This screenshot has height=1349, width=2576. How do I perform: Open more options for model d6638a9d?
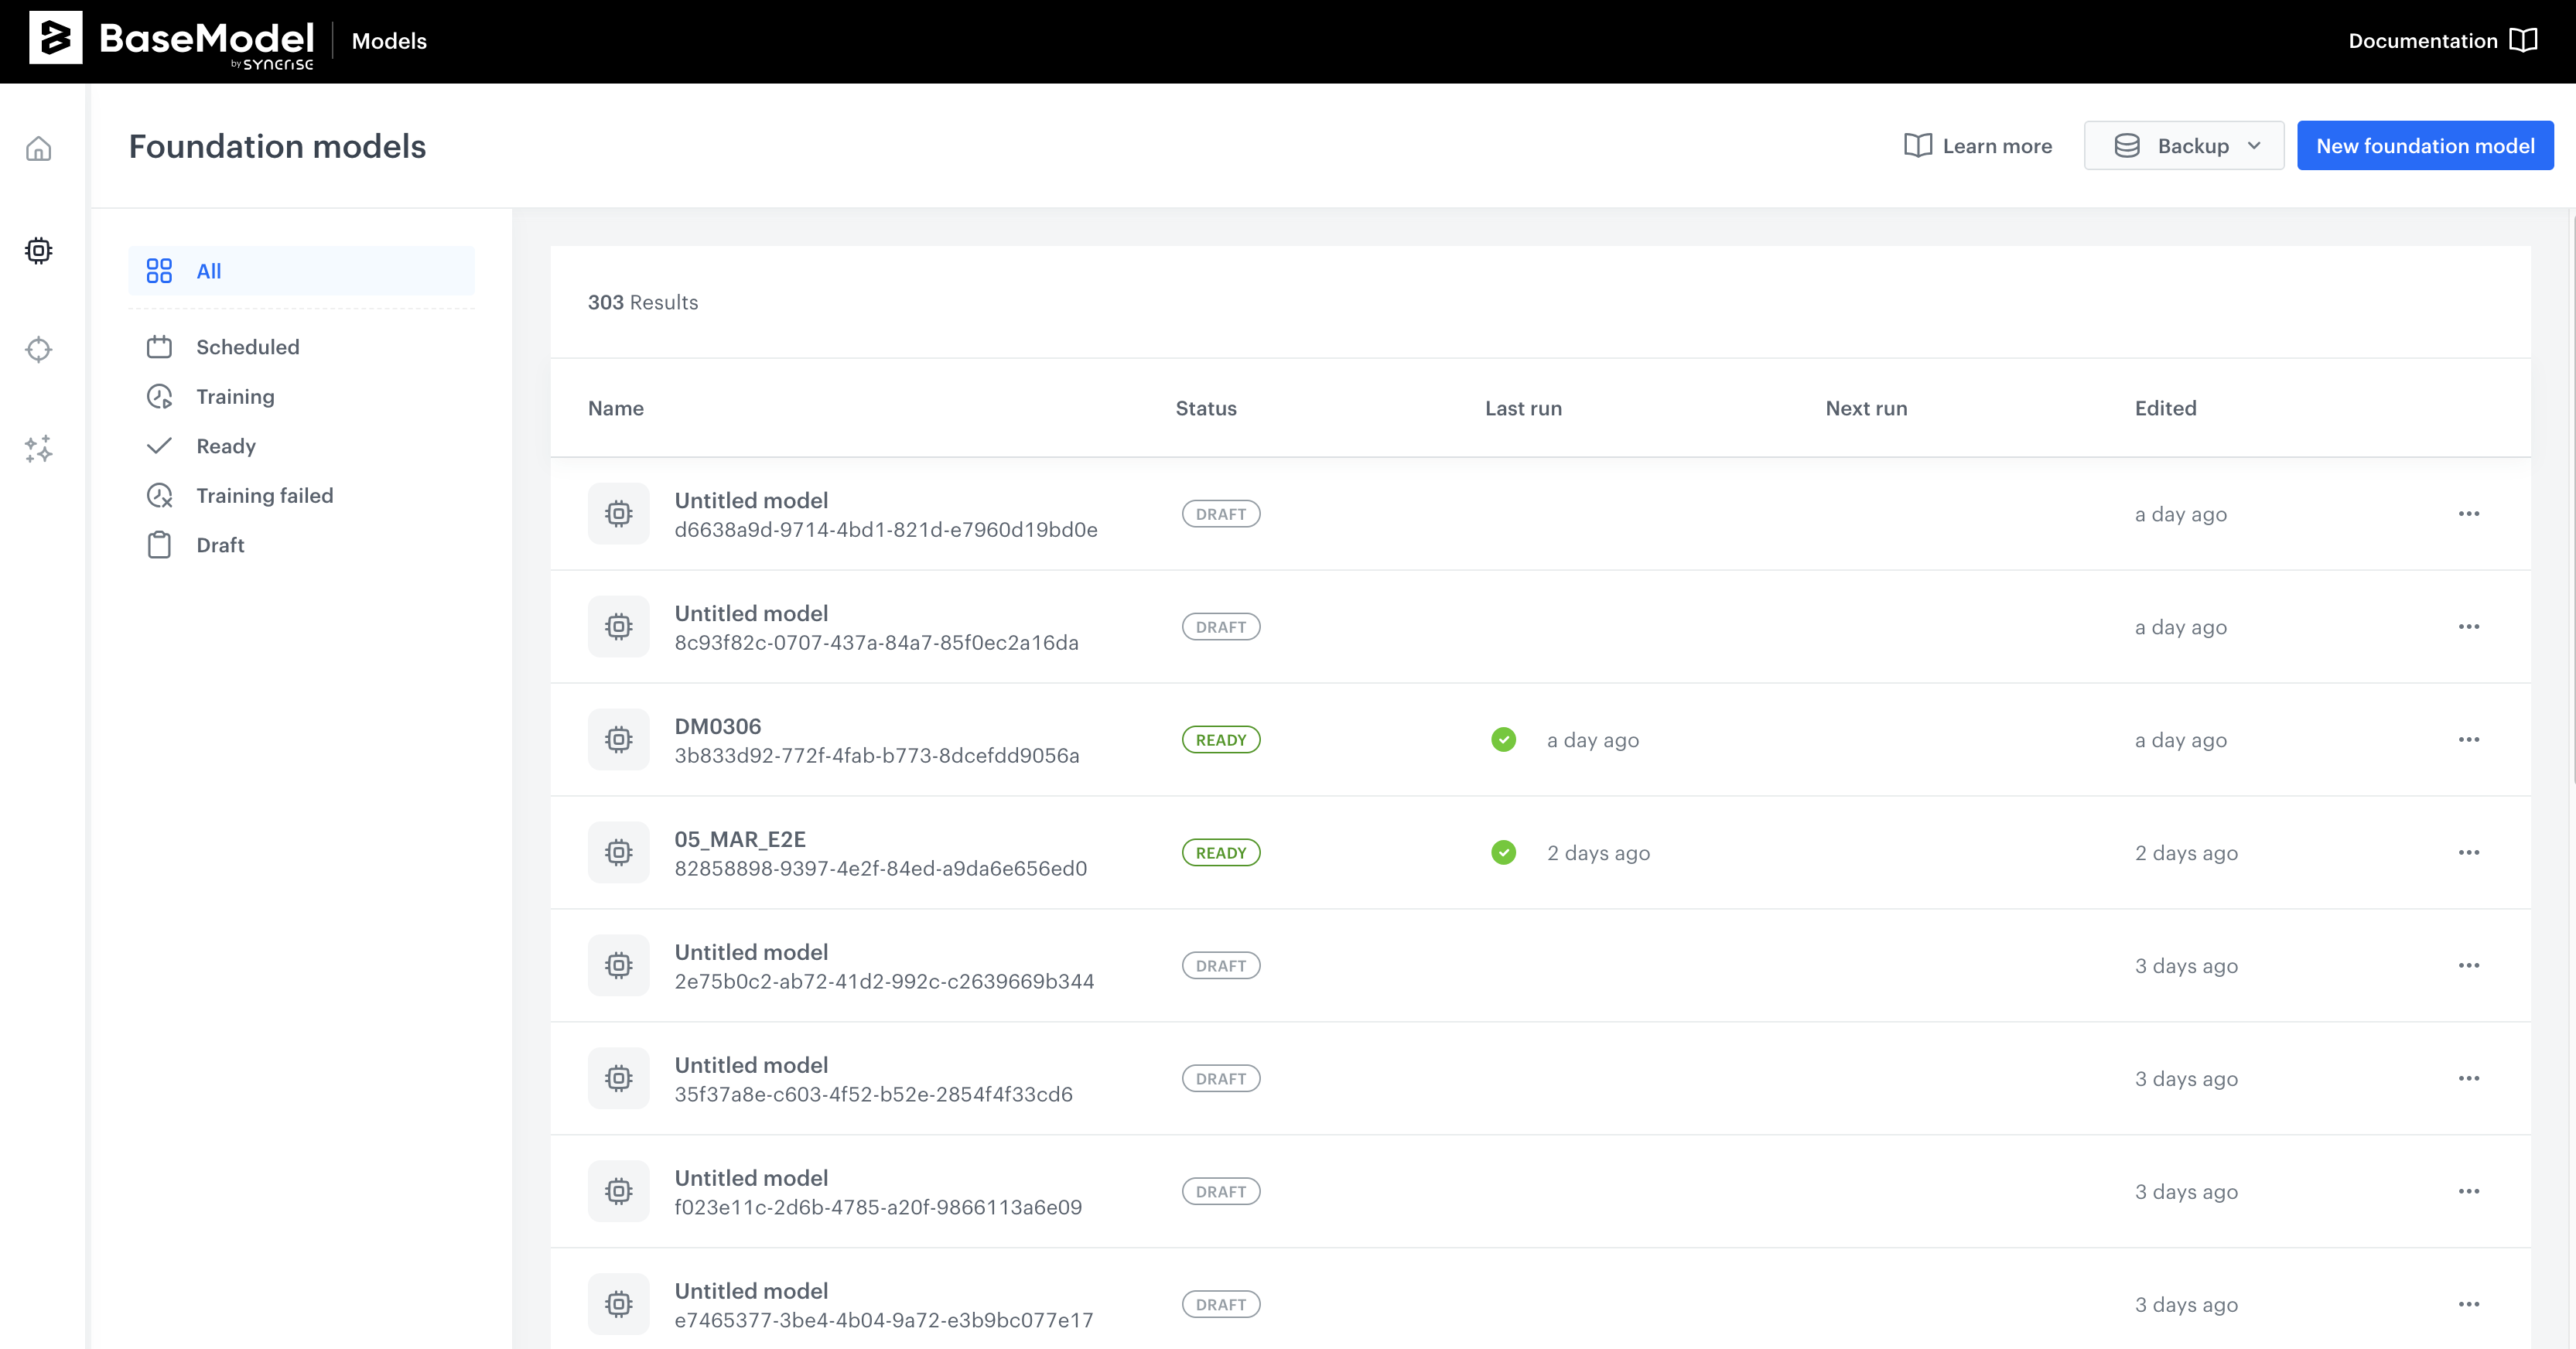pos(2468,514)
